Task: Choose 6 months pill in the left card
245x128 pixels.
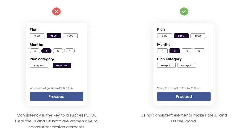Action: coord(69,51)
